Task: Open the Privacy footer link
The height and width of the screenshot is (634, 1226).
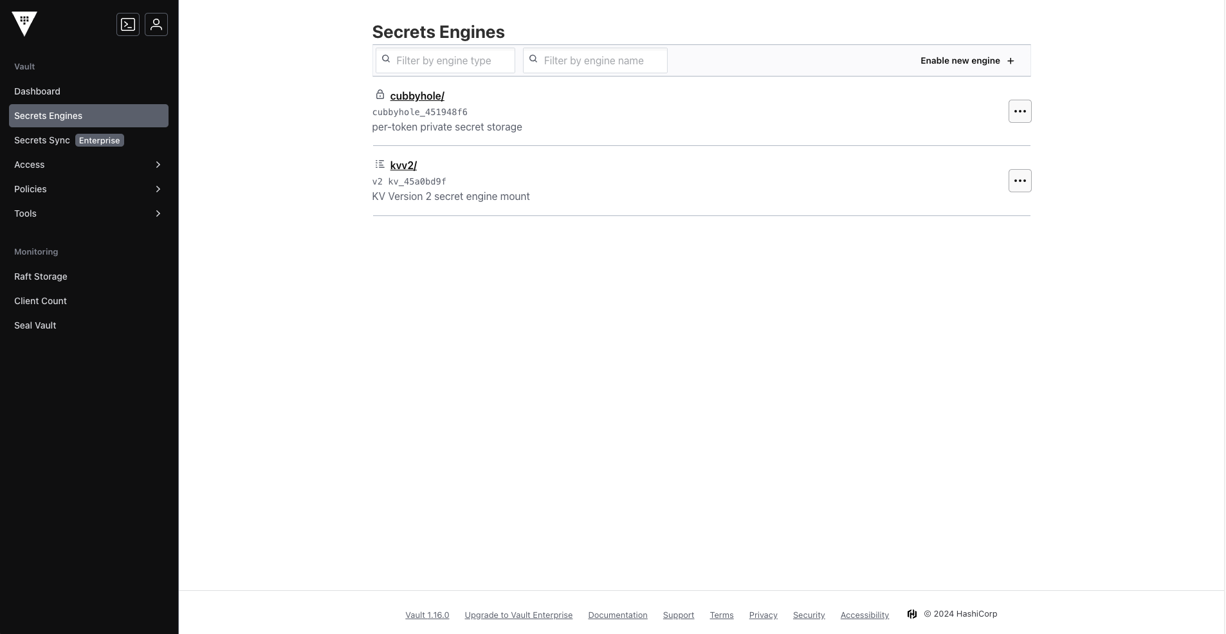Action: coord(764,615)
